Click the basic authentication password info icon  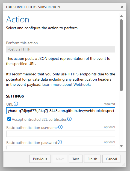[x=60, y=142]
